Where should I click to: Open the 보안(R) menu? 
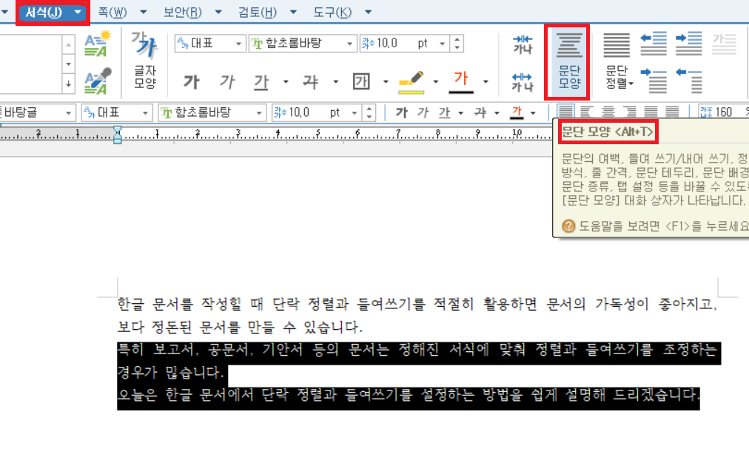click(x=183, y=13)
